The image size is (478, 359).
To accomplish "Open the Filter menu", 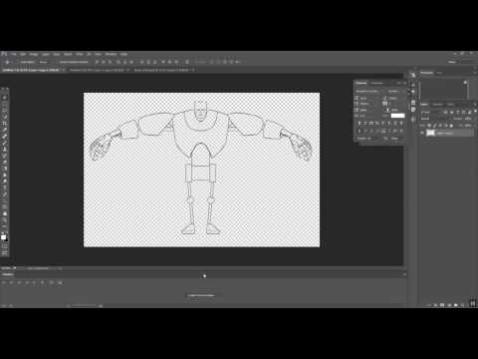I will 80,54.
